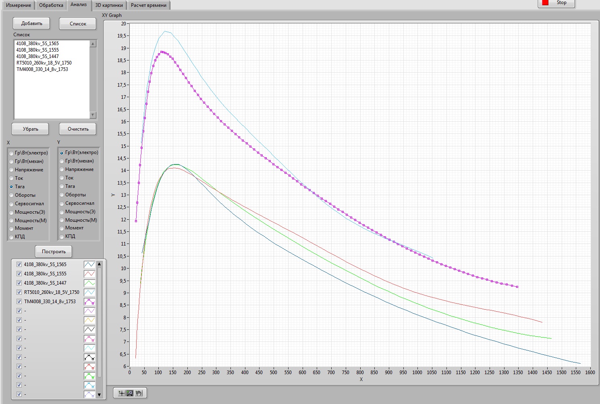Click the Добавить button
The image size is (600, 404).
pyautogui.click(x=31, y=23)
